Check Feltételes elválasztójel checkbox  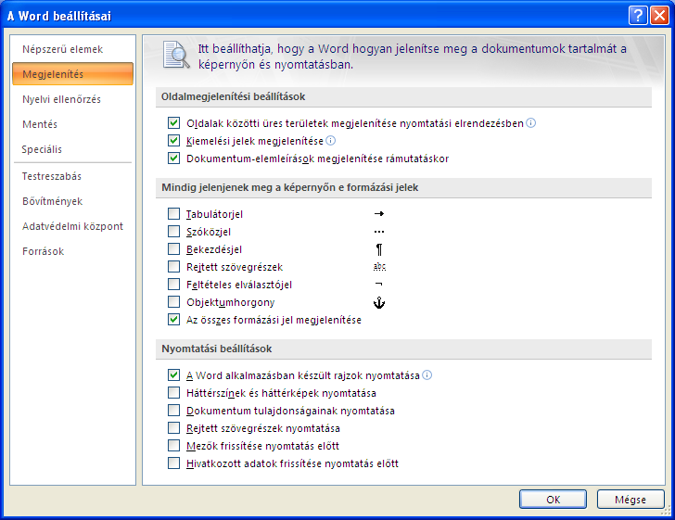[x=173, y=285]
